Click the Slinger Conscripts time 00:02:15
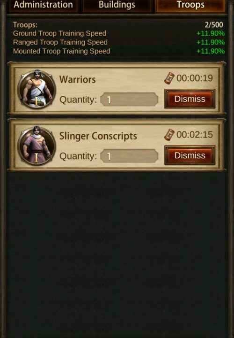 (x=195, y=135)
